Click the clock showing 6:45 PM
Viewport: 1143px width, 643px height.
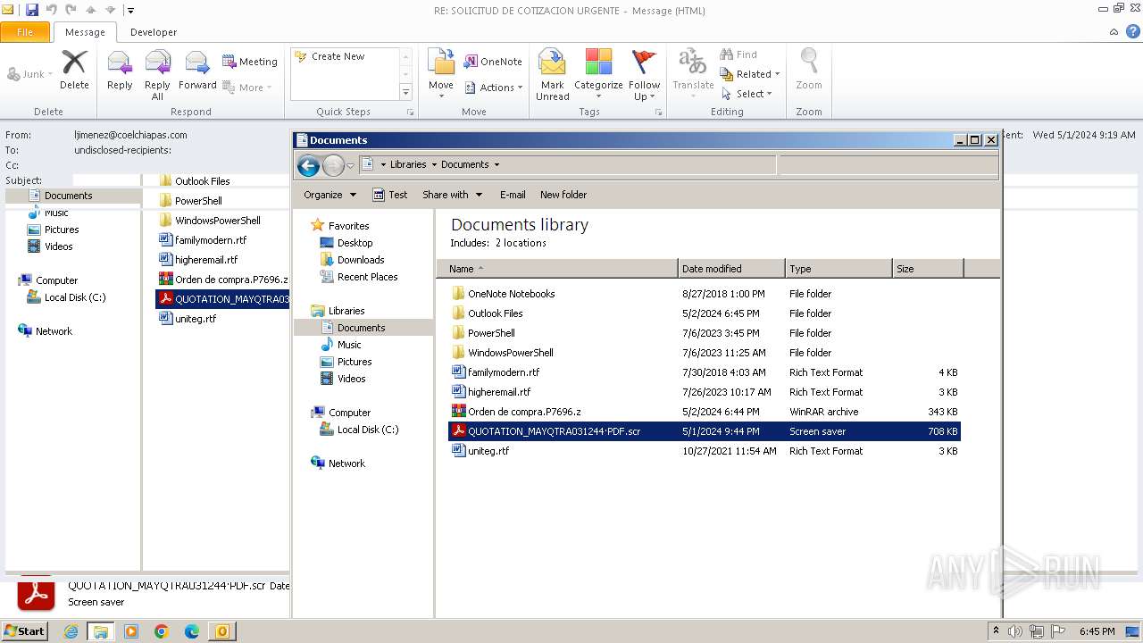pos(1097,631)
